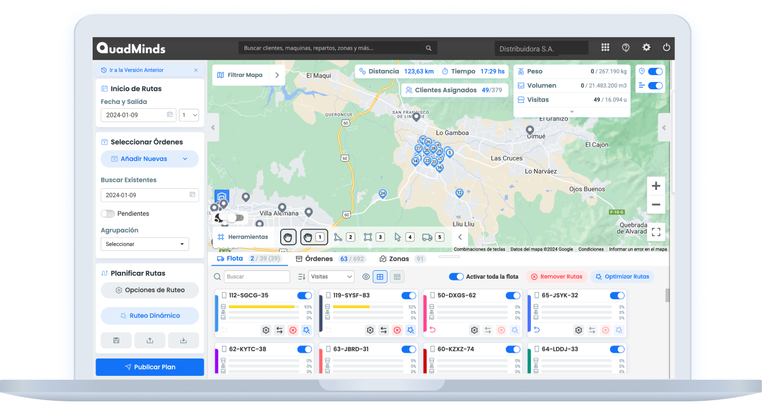Open the Visitas sort dropdown
762x407 pixels.
331,277
